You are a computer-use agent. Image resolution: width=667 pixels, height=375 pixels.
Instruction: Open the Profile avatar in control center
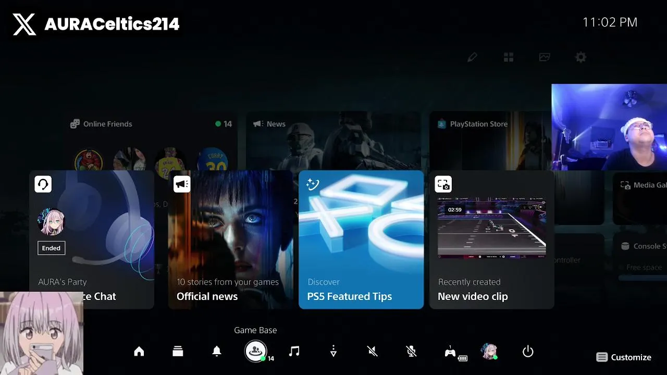489,352
